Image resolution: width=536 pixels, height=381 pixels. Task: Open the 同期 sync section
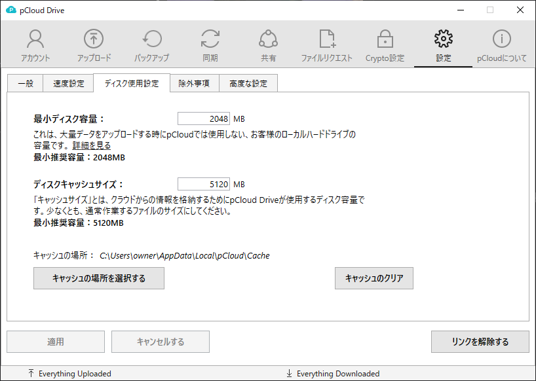[x=210, y=45]
